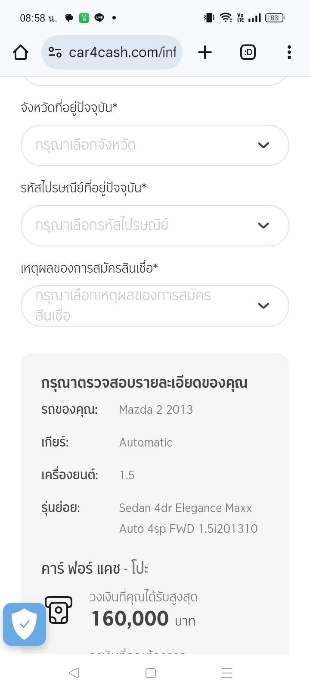Tap the cash amount icon

click(x=59, y=610)
